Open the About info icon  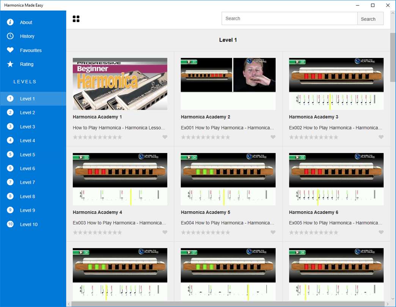coord(10,22)
